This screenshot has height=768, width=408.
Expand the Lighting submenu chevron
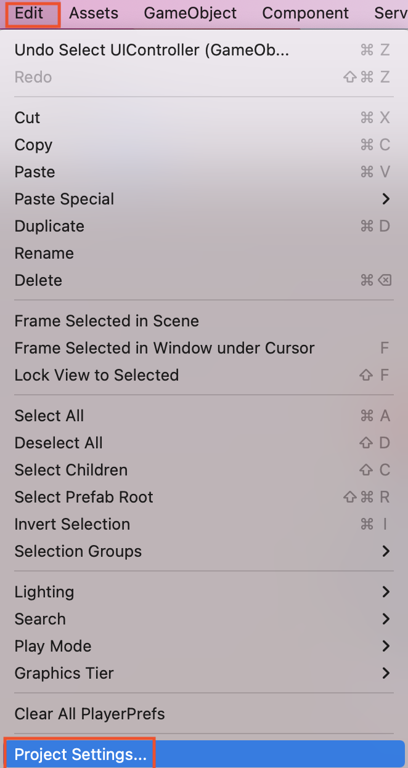point(386,592)
